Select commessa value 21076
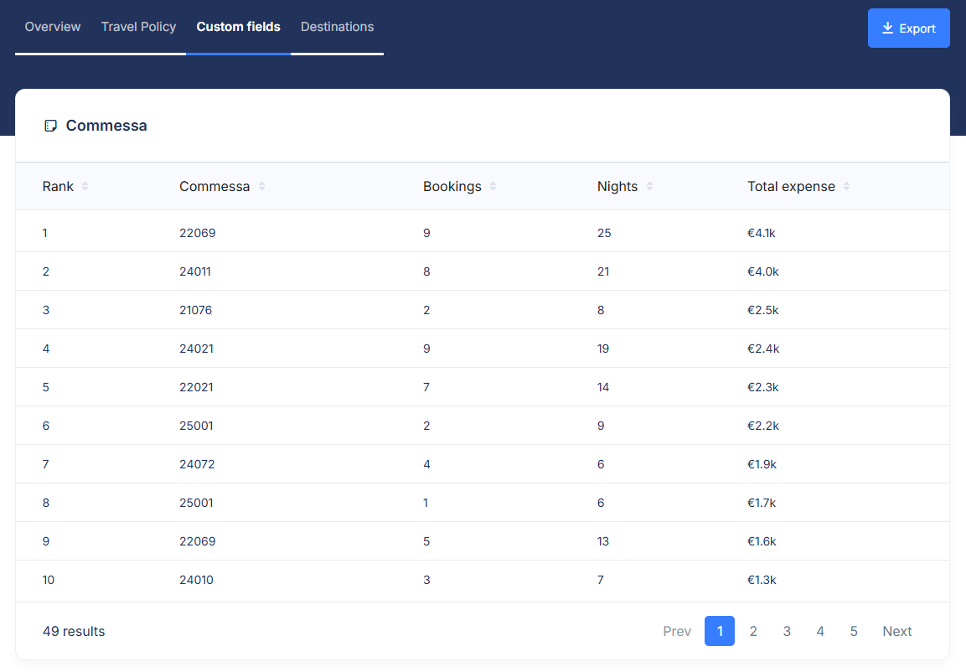This screenshot has height=672, width=966. 196,310
